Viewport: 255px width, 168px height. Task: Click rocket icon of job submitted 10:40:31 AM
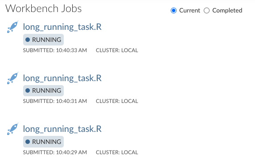(12, 78)
